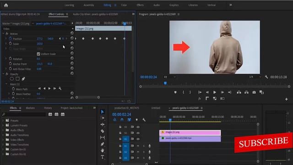Choose the Ripple Edit tool
The height and width of the screenshot is (165, 293).
point(103,124)
